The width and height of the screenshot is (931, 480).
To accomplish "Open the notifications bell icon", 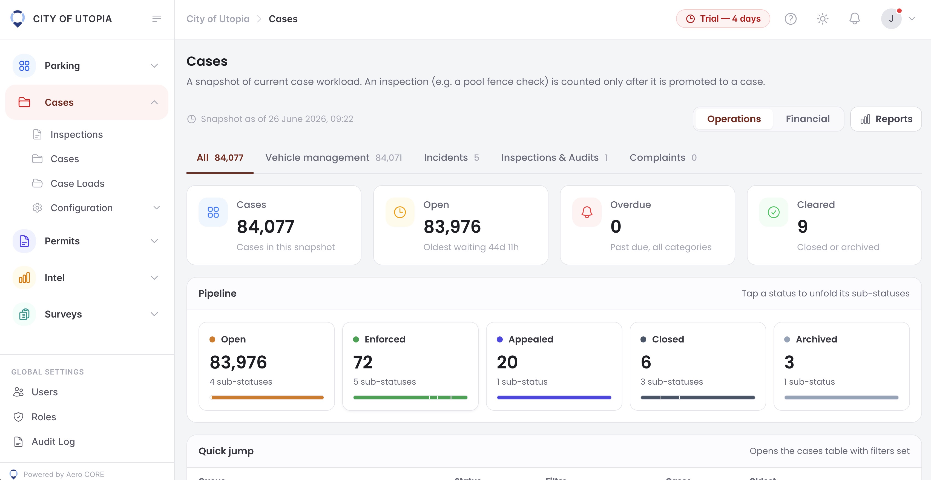I will [x=854, y=19].
